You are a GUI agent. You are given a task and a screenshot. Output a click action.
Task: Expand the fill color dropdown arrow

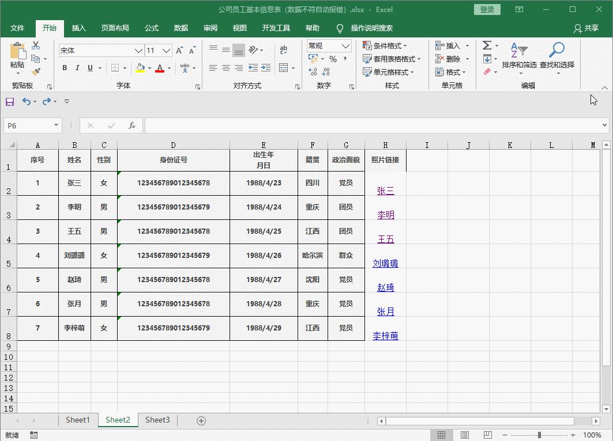pos(148,69)
